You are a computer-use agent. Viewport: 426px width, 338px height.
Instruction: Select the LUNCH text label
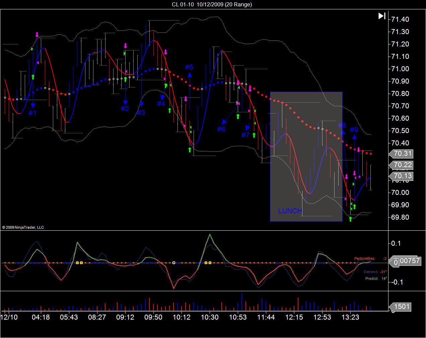point(290,211)
